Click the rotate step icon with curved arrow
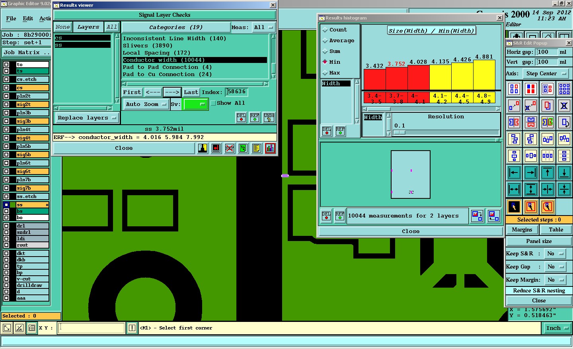This screenshot has width=573, height=349. (564, 122)
